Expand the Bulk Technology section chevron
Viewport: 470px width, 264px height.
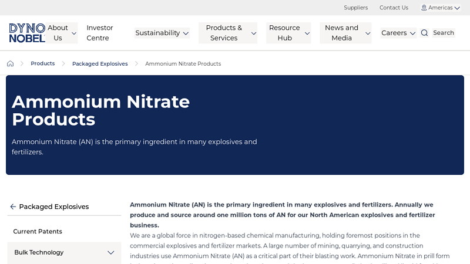(111, 253)
